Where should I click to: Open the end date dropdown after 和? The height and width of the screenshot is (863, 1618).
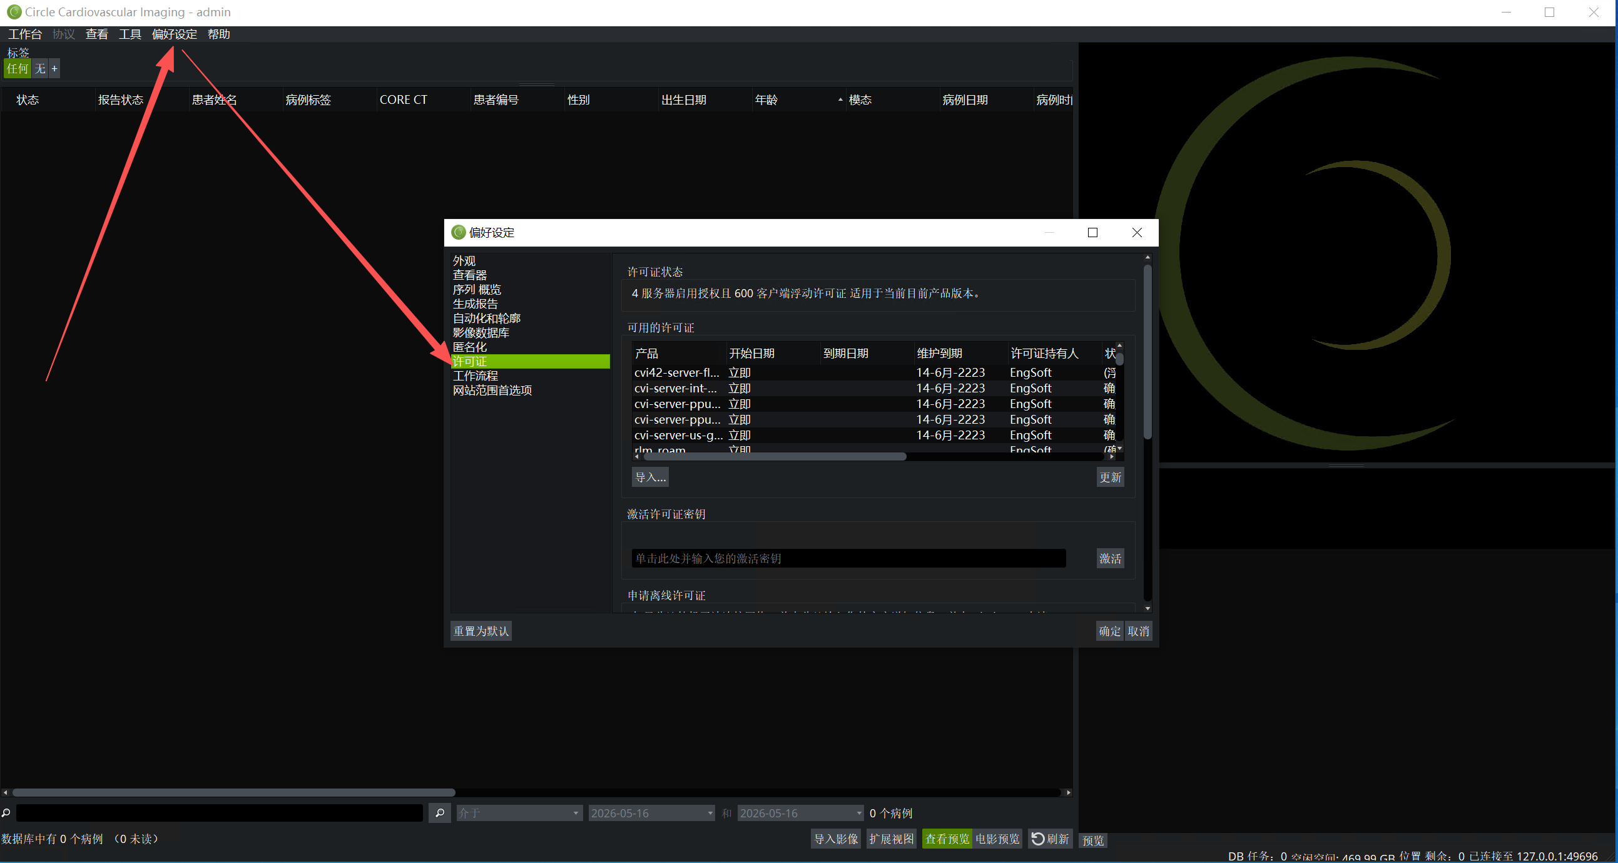coord(800,813)
